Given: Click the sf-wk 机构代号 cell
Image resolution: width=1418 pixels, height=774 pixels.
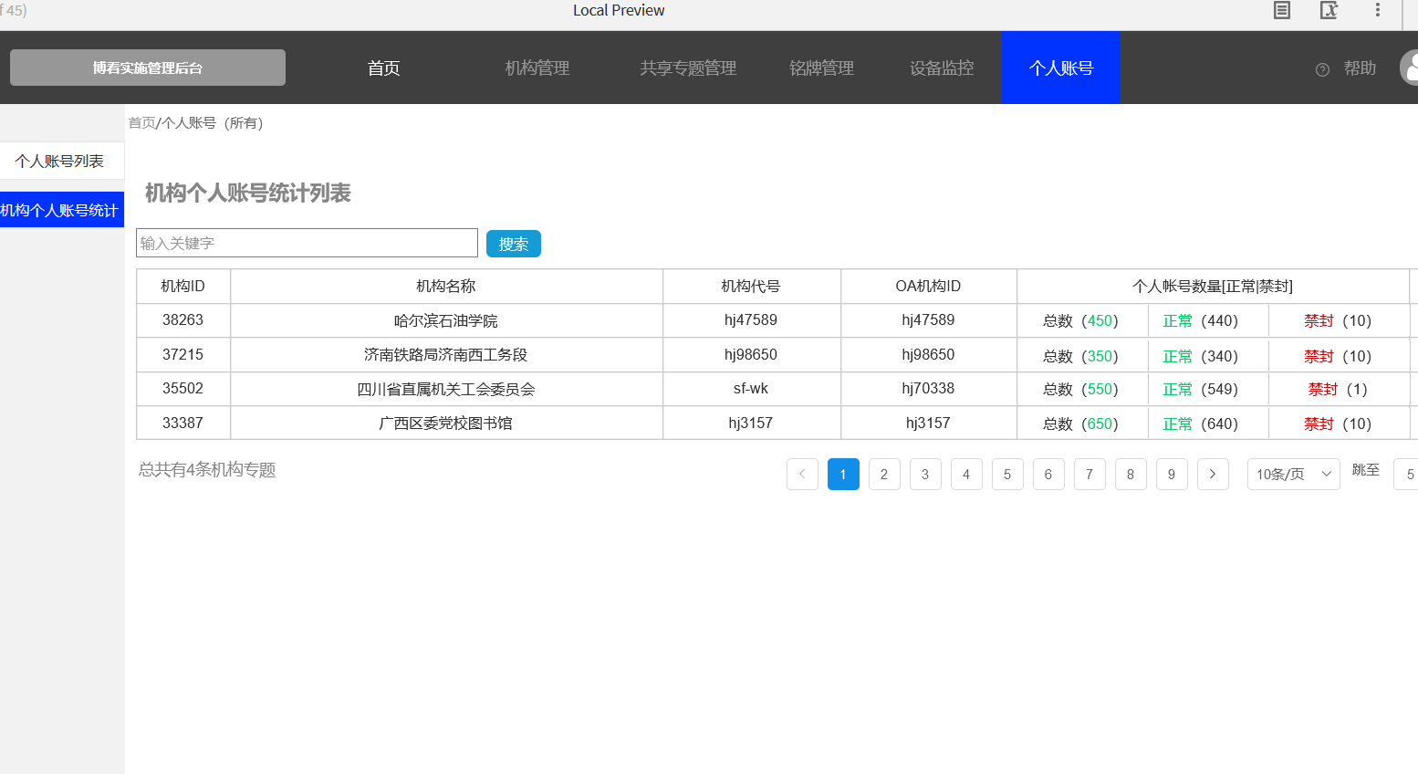Looking at the screenshot, I should coord(751,388).
